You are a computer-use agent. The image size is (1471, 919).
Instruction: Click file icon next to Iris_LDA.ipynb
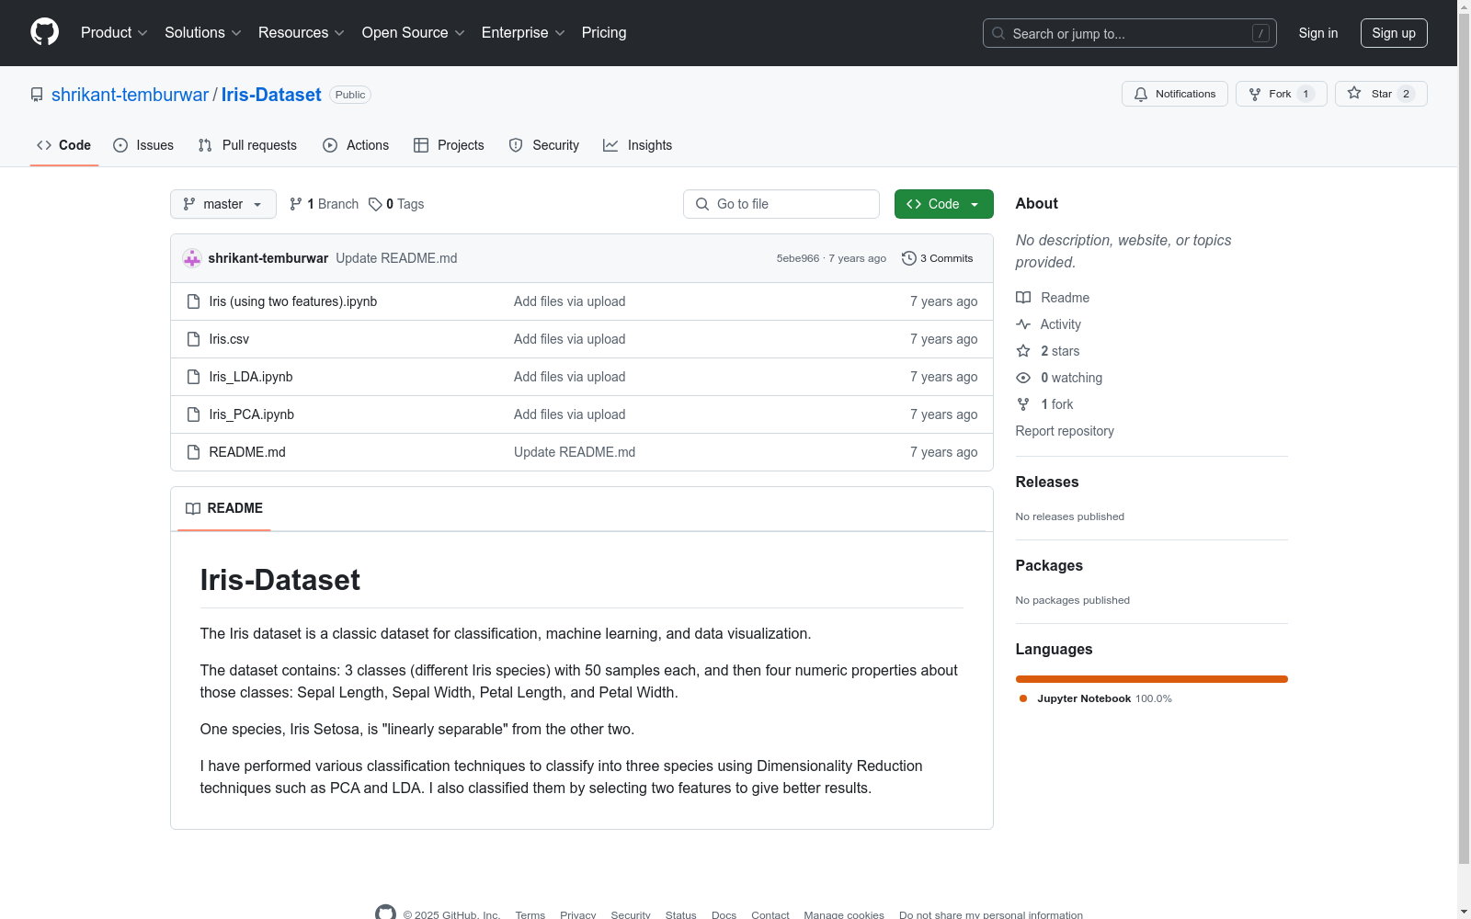[193, 377]
